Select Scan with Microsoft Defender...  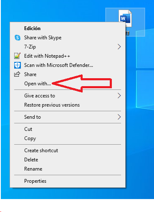(x=68, y=65)
